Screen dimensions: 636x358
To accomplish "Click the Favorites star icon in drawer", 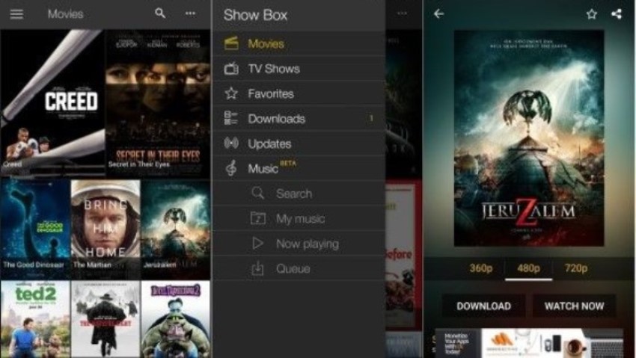I will [231, 93].
